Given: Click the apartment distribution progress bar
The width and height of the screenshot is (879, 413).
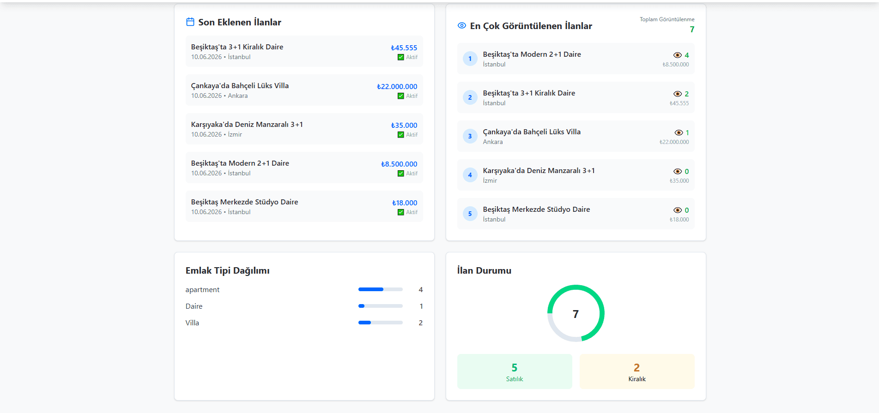Looking at the screenshot, I should coord(381,289).
